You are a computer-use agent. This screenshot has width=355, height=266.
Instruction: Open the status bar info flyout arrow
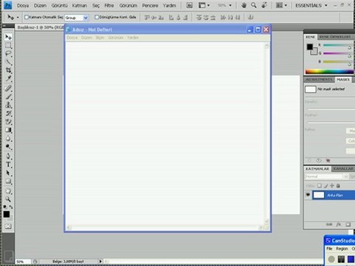[x=101, y=262]
